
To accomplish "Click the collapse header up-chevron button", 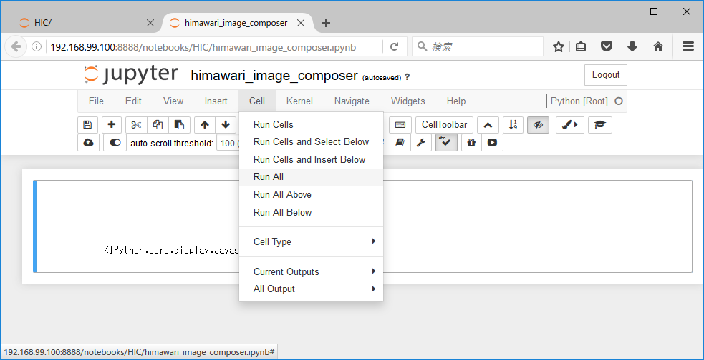I will click(x=488, y=125).
